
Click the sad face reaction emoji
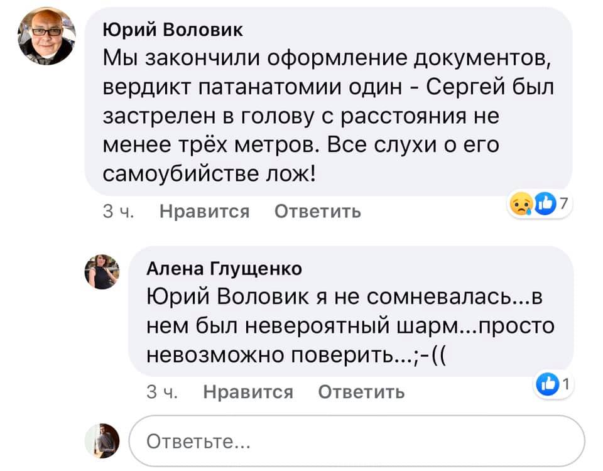(521, 204)
